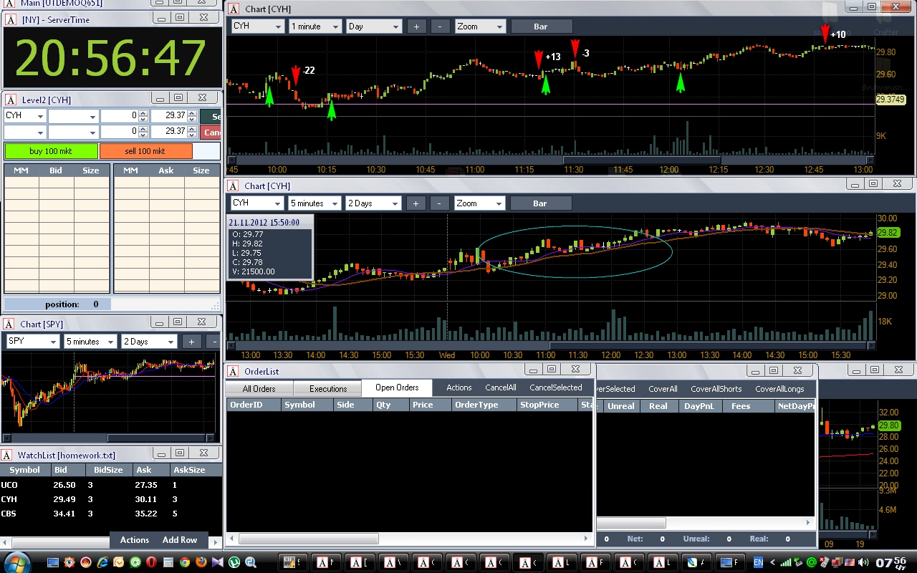This screenshot has height=573, width=917.
Task: Click the quantity field in CYH order row
Action: (x=120, y=116)
